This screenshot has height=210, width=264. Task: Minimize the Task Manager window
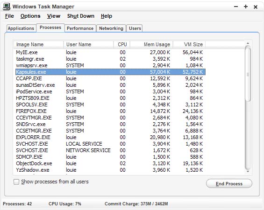coord(236,7)
